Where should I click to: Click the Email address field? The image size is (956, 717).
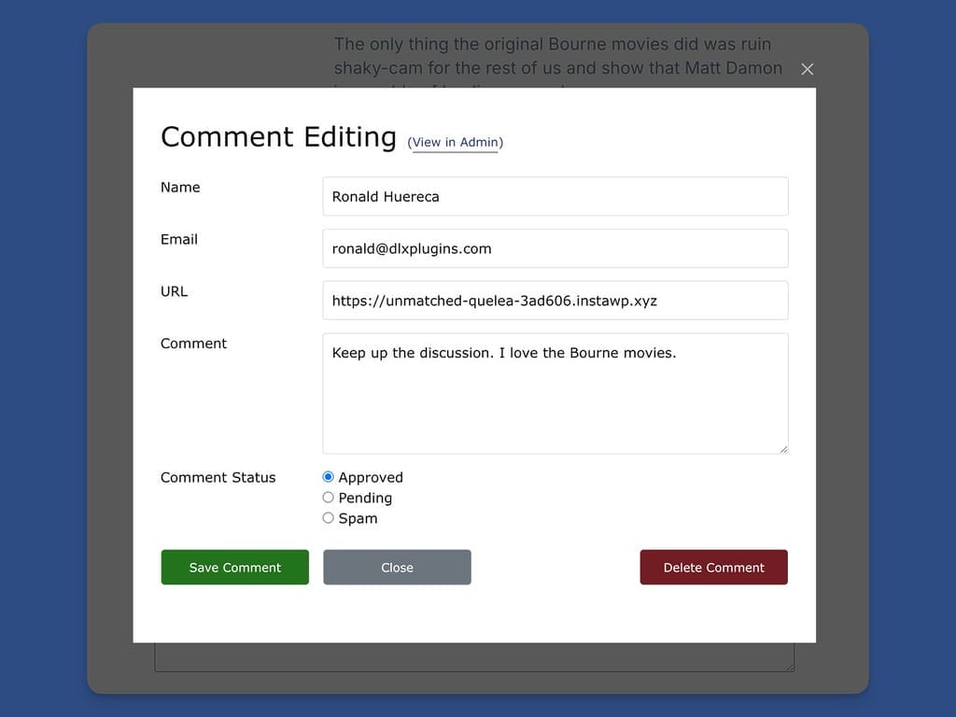555,248
